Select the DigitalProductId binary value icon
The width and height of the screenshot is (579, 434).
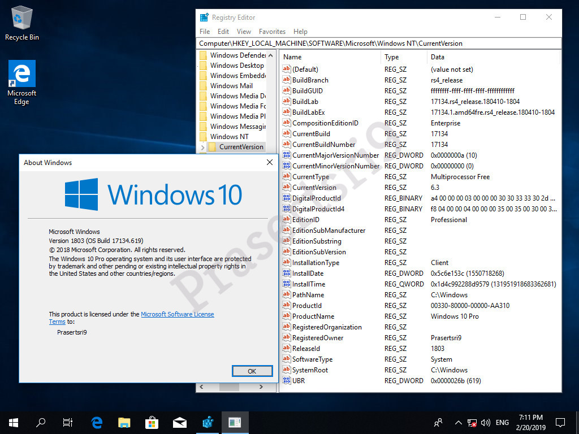tap(287, 198)
